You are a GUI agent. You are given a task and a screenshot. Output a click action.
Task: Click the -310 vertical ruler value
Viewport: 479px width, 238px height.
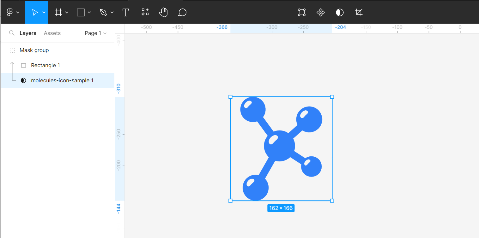pos(119,88)
